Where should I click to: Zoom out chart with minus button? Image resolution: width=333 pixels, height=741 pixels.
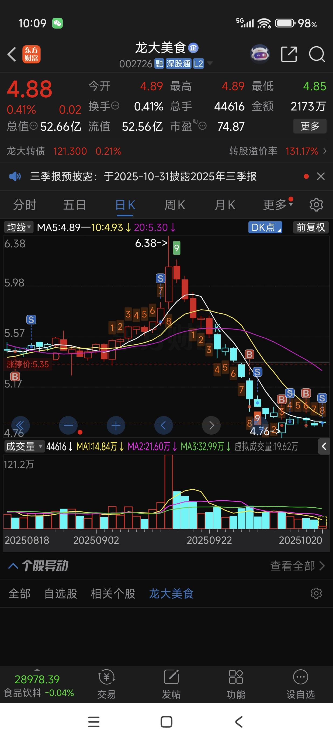click(x=68, y=425)
